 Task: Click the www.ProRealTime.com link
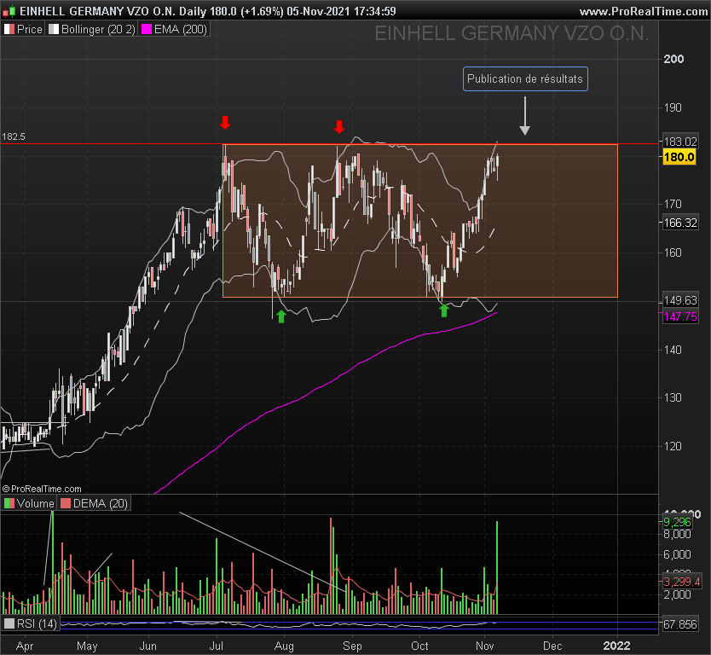(x=643, y=11)
